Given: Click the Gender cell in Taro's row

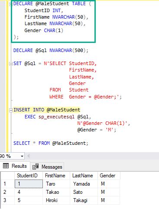Looking at the screenshot, I should [109, 184].
